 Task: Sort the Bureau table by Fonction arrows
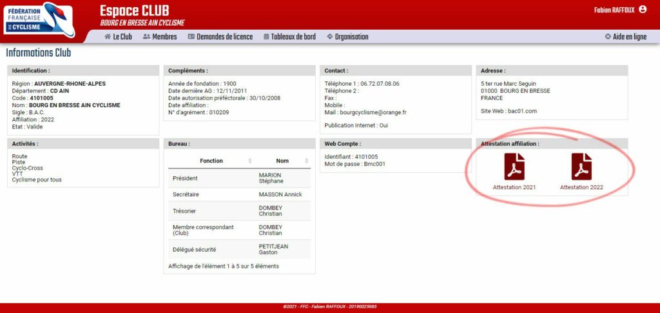pos(250,161)
